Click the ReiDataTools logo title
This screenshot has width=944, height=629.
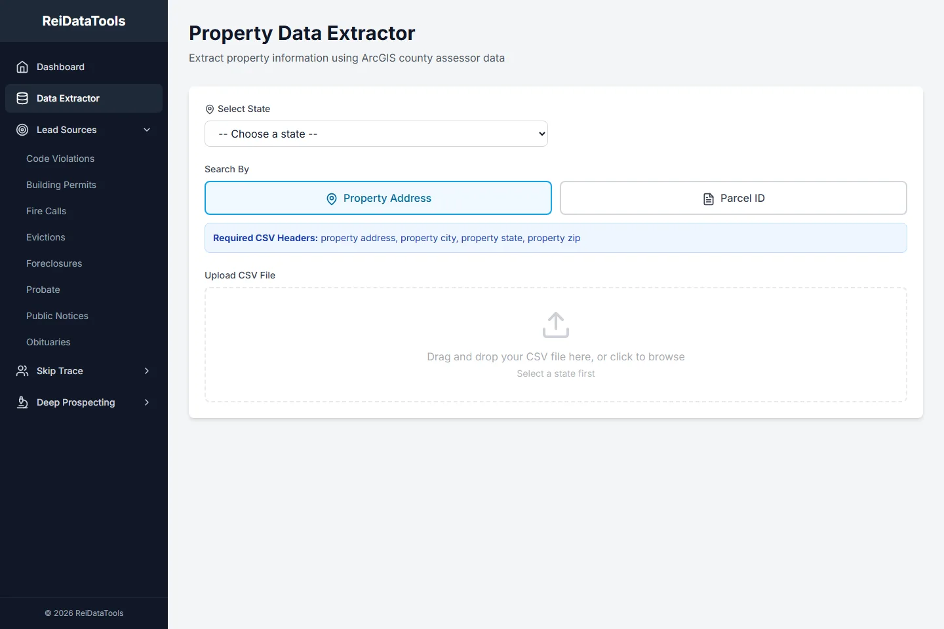(84, 21)
